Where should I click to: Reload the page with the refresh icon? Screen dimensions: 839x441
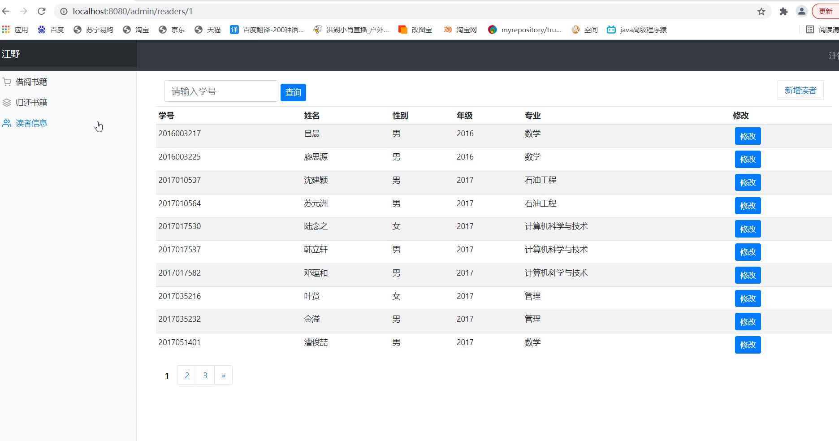[42, 11]
